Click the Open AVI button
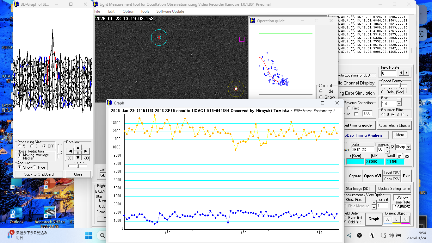Image resolution: width=432 pixels, height=243 pixels. coord(372,176)
